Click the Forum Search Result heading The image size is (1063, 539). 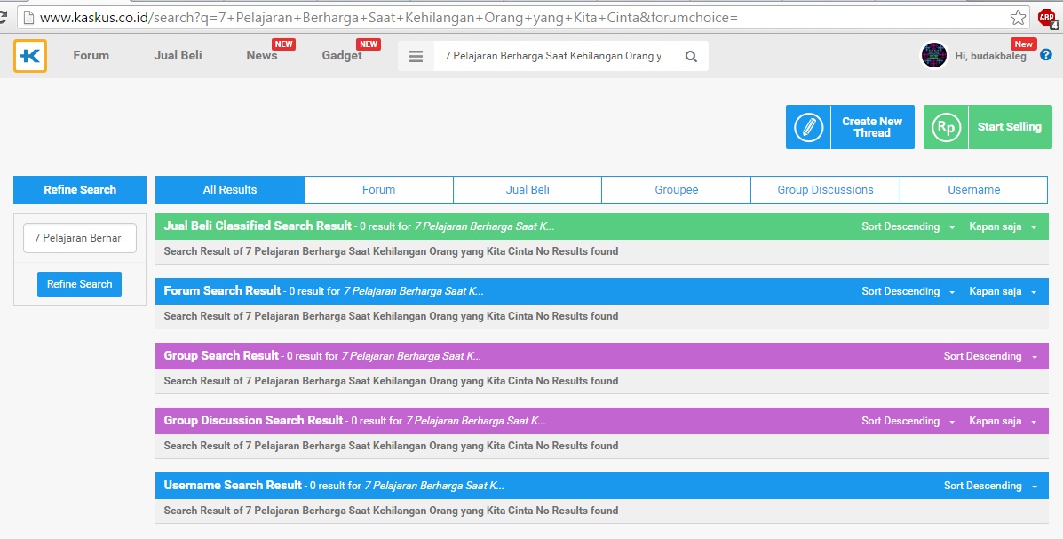pos(222,291)
